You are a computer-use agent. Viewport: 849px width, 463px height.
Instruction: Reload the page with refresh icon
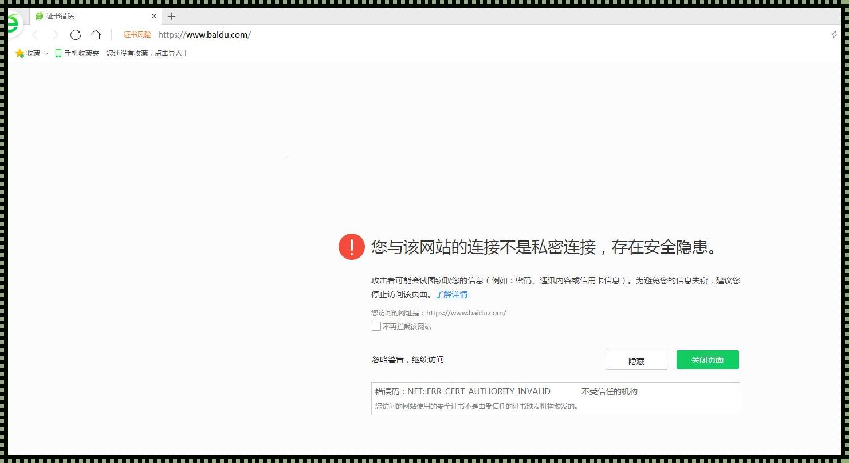76,35
